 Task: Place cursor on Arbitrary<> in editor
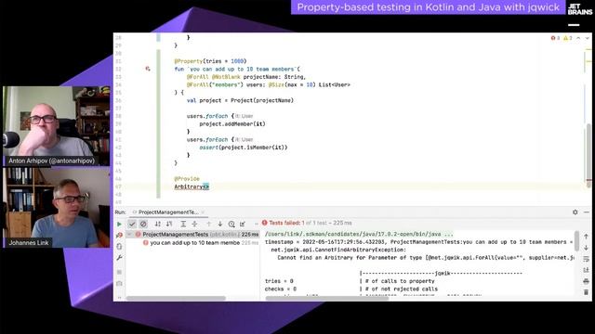pyautogui.click(x=192, y=186)
